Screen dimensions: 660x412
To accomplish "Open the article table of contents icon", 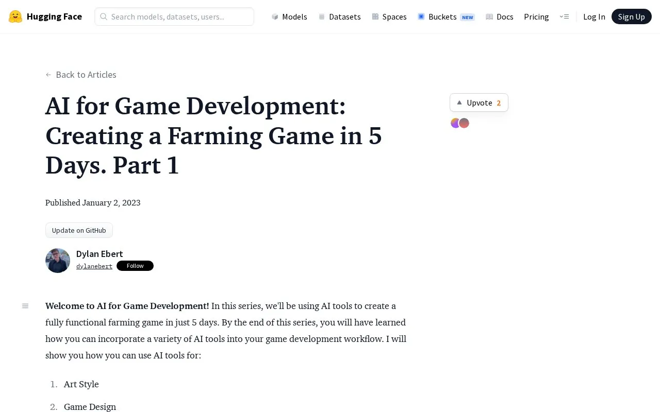I will [25, 306].
